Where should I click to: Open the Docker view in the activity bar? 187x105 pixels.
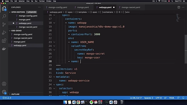4,49
